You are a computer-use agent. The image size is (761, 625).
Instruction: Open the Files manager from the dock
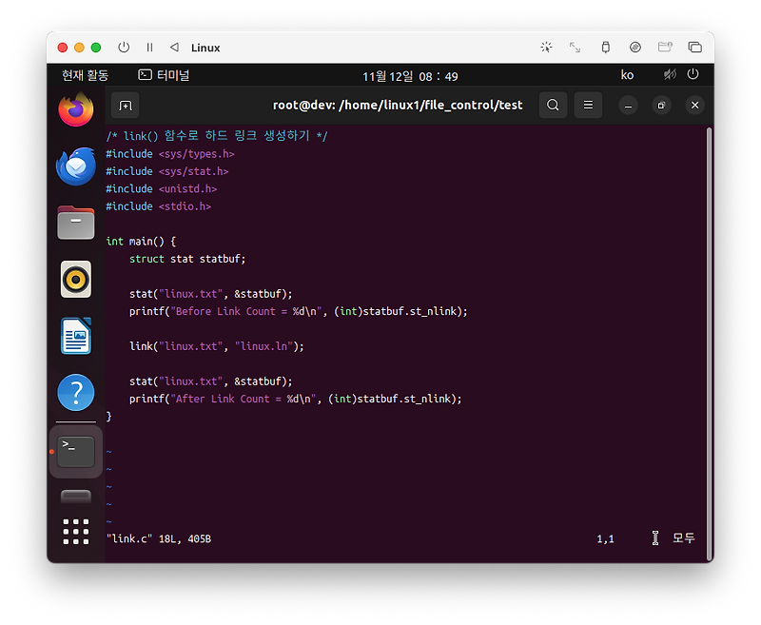click(x=75, y=222)
